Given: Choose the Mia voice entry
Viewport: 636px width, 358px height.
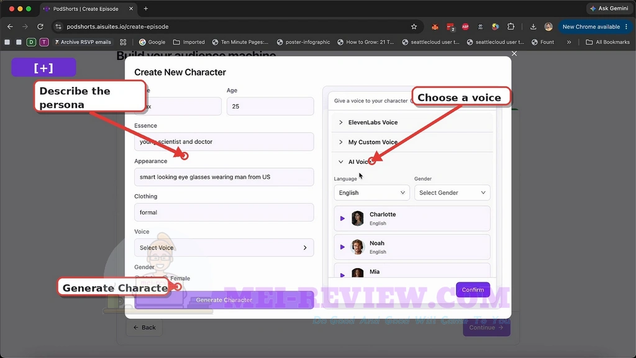Looking at the screenshot, I should (412, 271).
